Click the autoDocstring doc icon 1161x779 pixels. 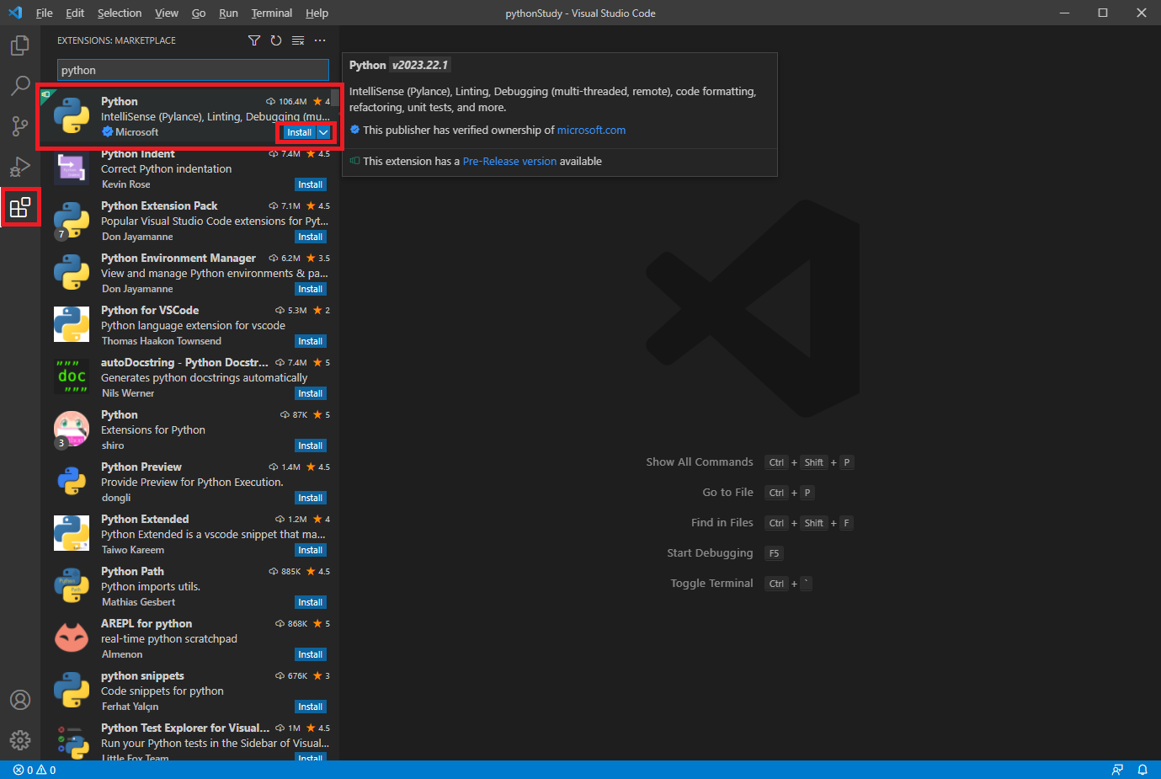tap(72, 377)
